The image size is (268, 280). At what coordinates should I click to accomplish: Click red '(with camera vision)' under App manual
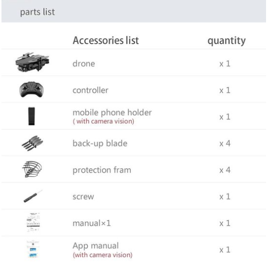click(103, 255)
